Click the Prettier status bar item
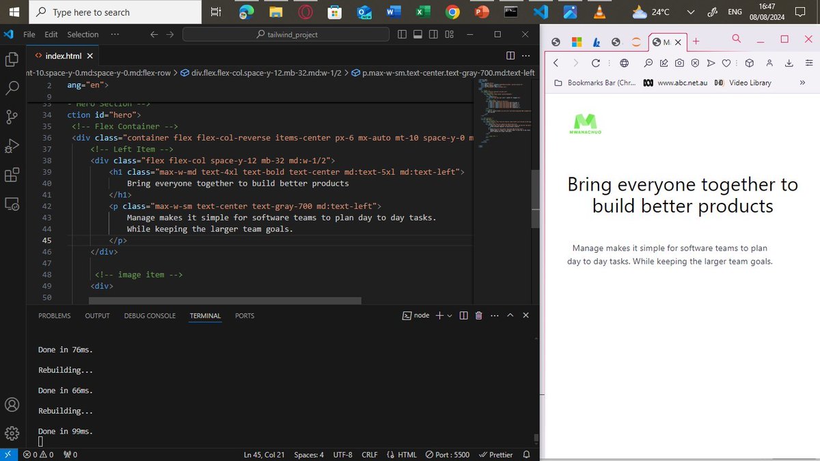820x461 pixels. point(496,455)
